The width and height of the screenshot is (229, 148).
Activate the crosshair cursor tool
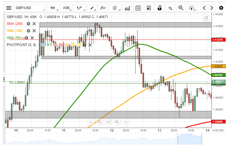pos(170,8)
